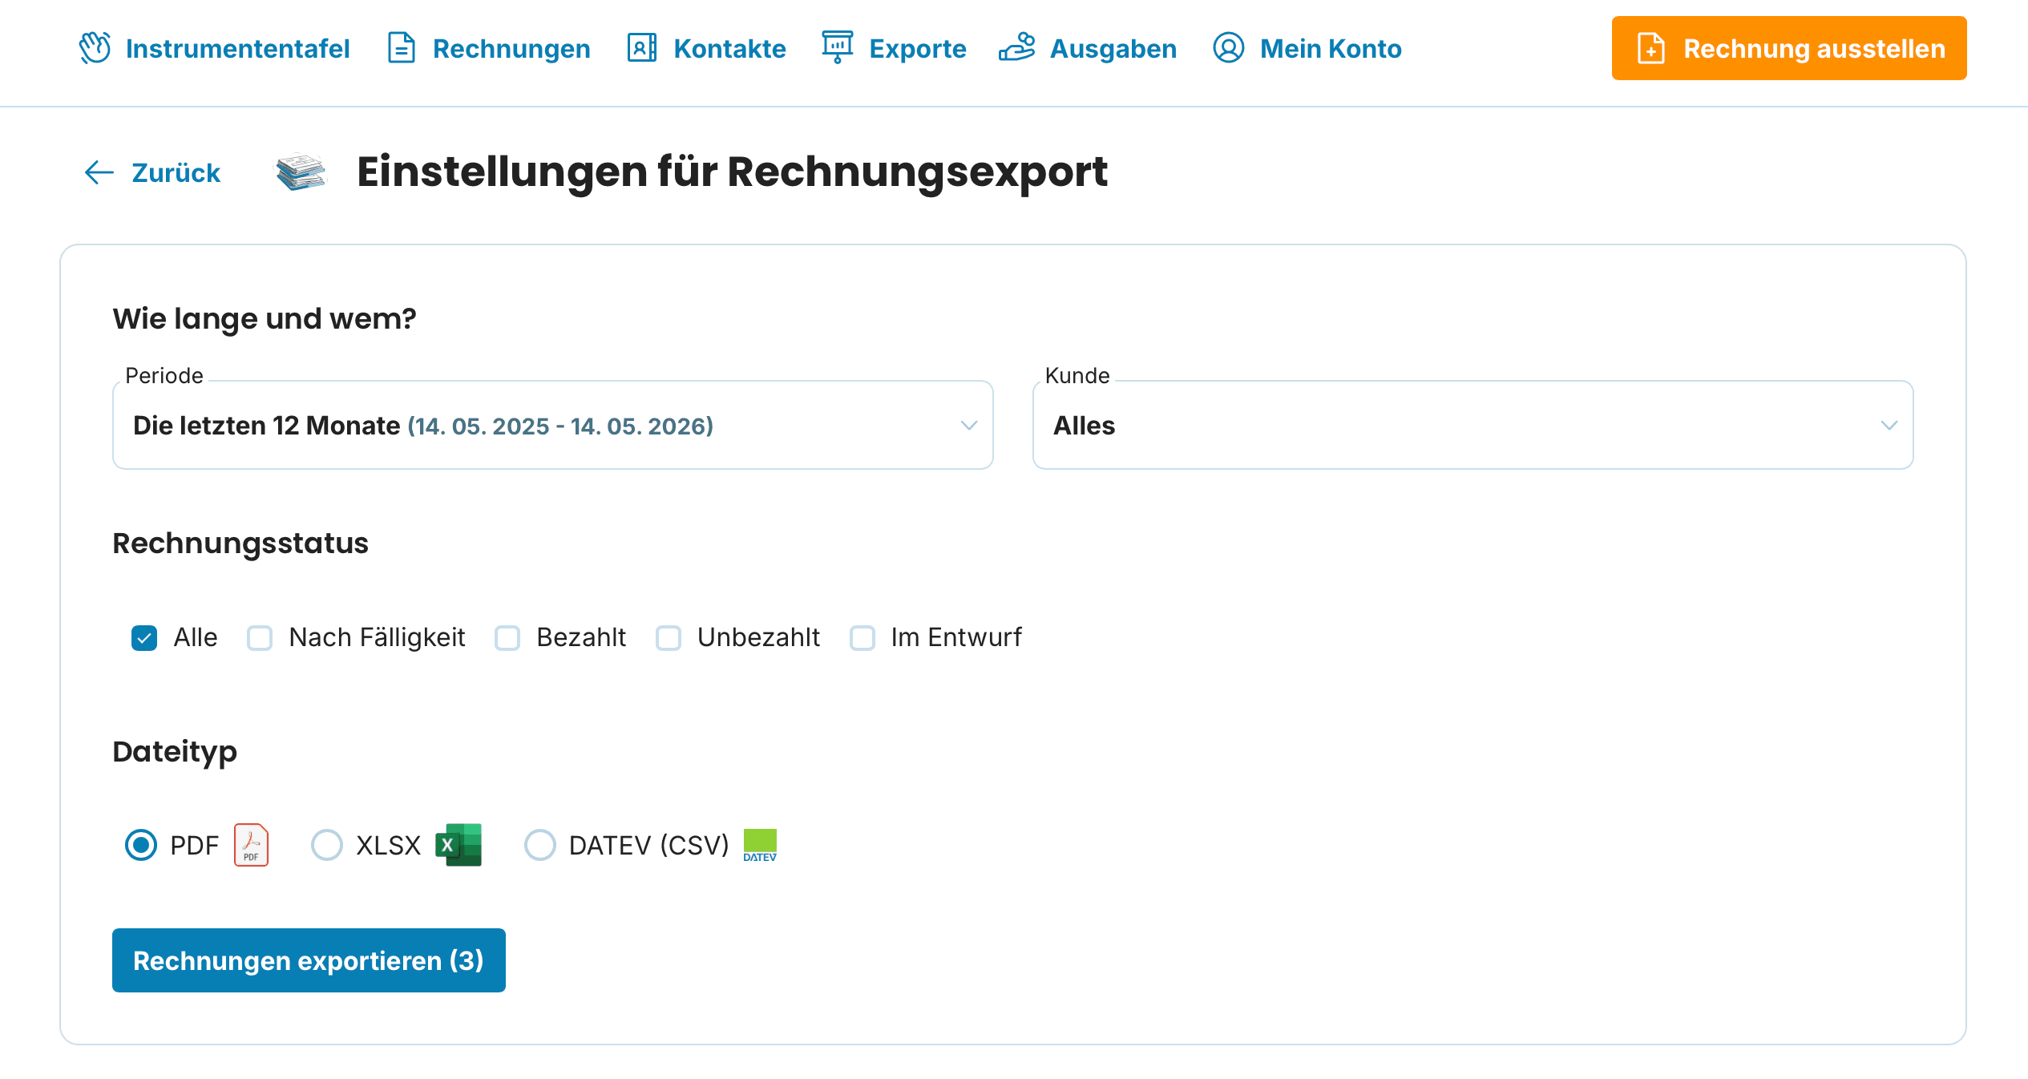This screenshot has height=1079, width=2028.
Task: Click the new invoice plus icon in orange button
Action: click(1651, 48)
